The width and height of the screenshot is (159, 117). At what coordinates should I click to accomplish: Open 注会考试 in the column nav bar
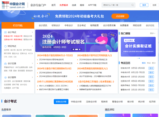[82, 25]
